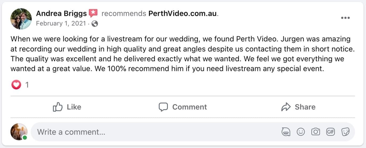Screen dimensions: 366x148
Task: Open the GIF picker in comment box
Action: pyautogui.click(x=330, y=132)
